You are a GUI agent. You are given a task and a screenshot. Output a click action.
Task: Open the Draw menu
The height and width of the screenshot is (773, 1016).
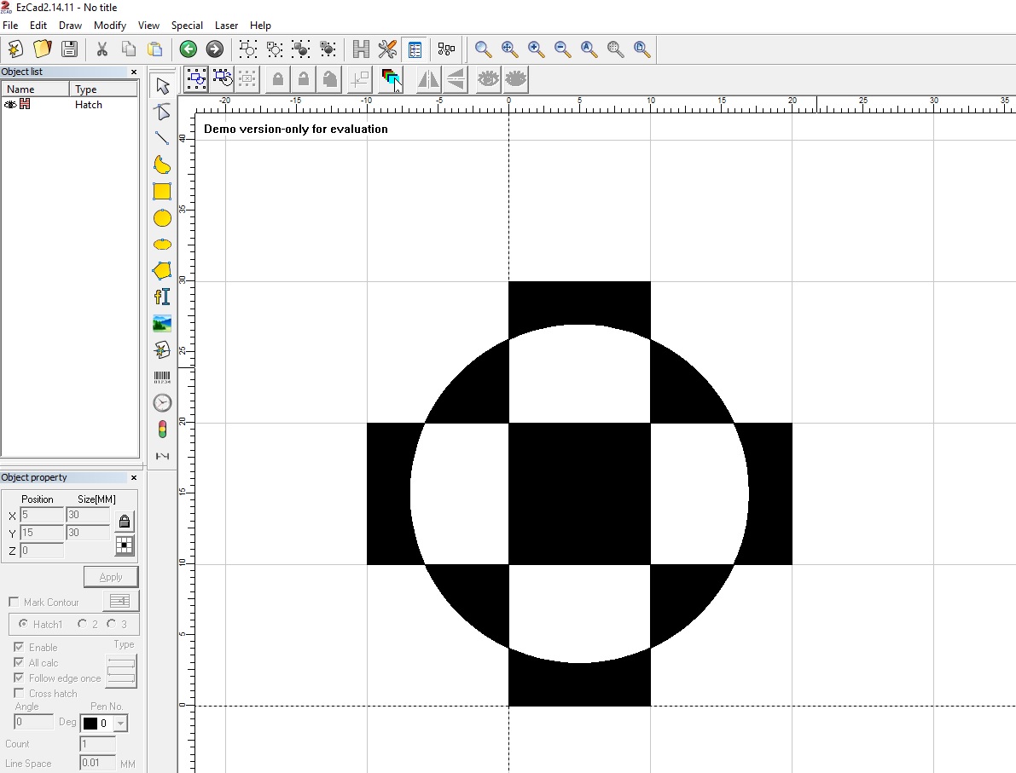tap(70, 26)
